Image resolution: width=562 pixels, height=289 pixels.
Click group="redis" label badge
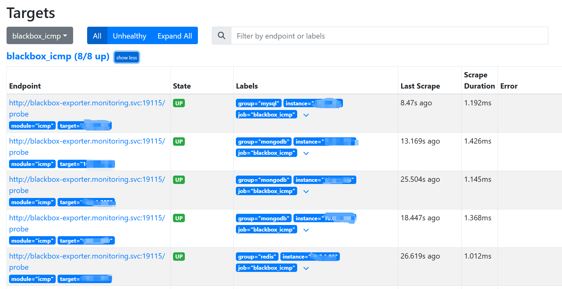tap(257, 256)
